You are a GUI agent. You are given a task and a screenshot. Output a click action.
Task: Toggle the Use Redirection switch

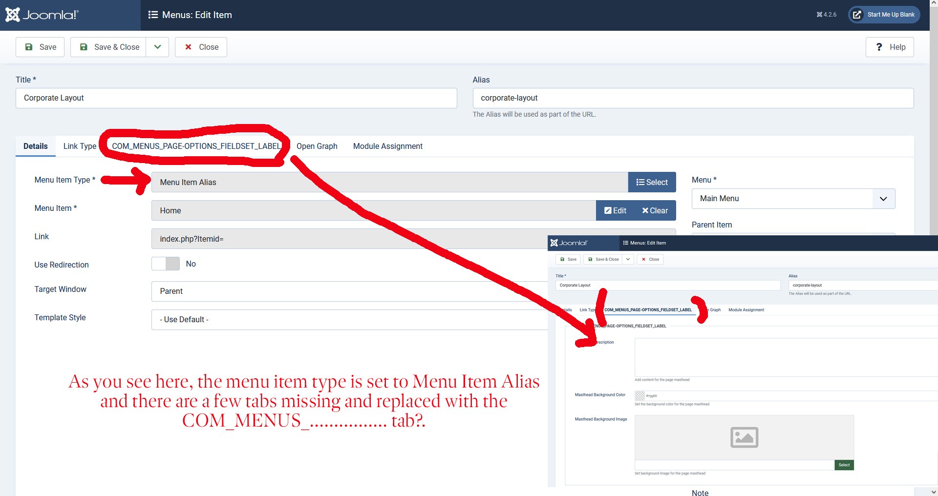point(166,264)
